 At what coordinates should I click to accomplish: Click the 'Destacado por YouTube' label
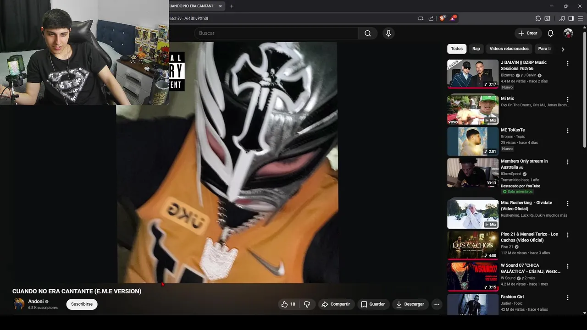click(x=521, y=186)
